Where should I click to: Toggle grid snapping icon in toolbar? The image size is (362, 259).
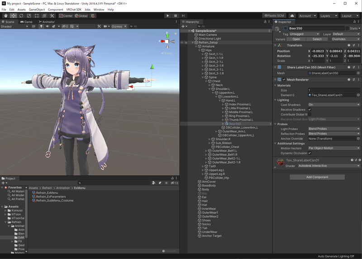pyautogui.click(x=93, y=16)
